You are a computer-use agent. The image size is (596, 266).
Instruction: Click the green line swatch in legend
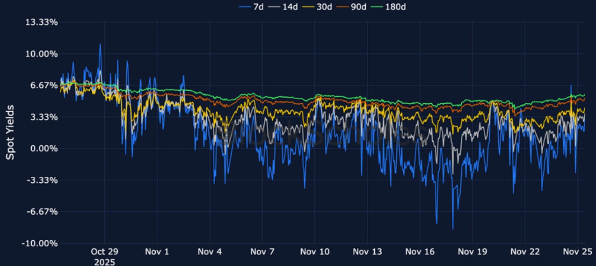point(377,7)
